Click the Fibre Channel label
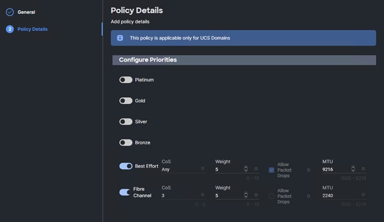The width and height of the screenshot is (384, 222). point(142,192)
